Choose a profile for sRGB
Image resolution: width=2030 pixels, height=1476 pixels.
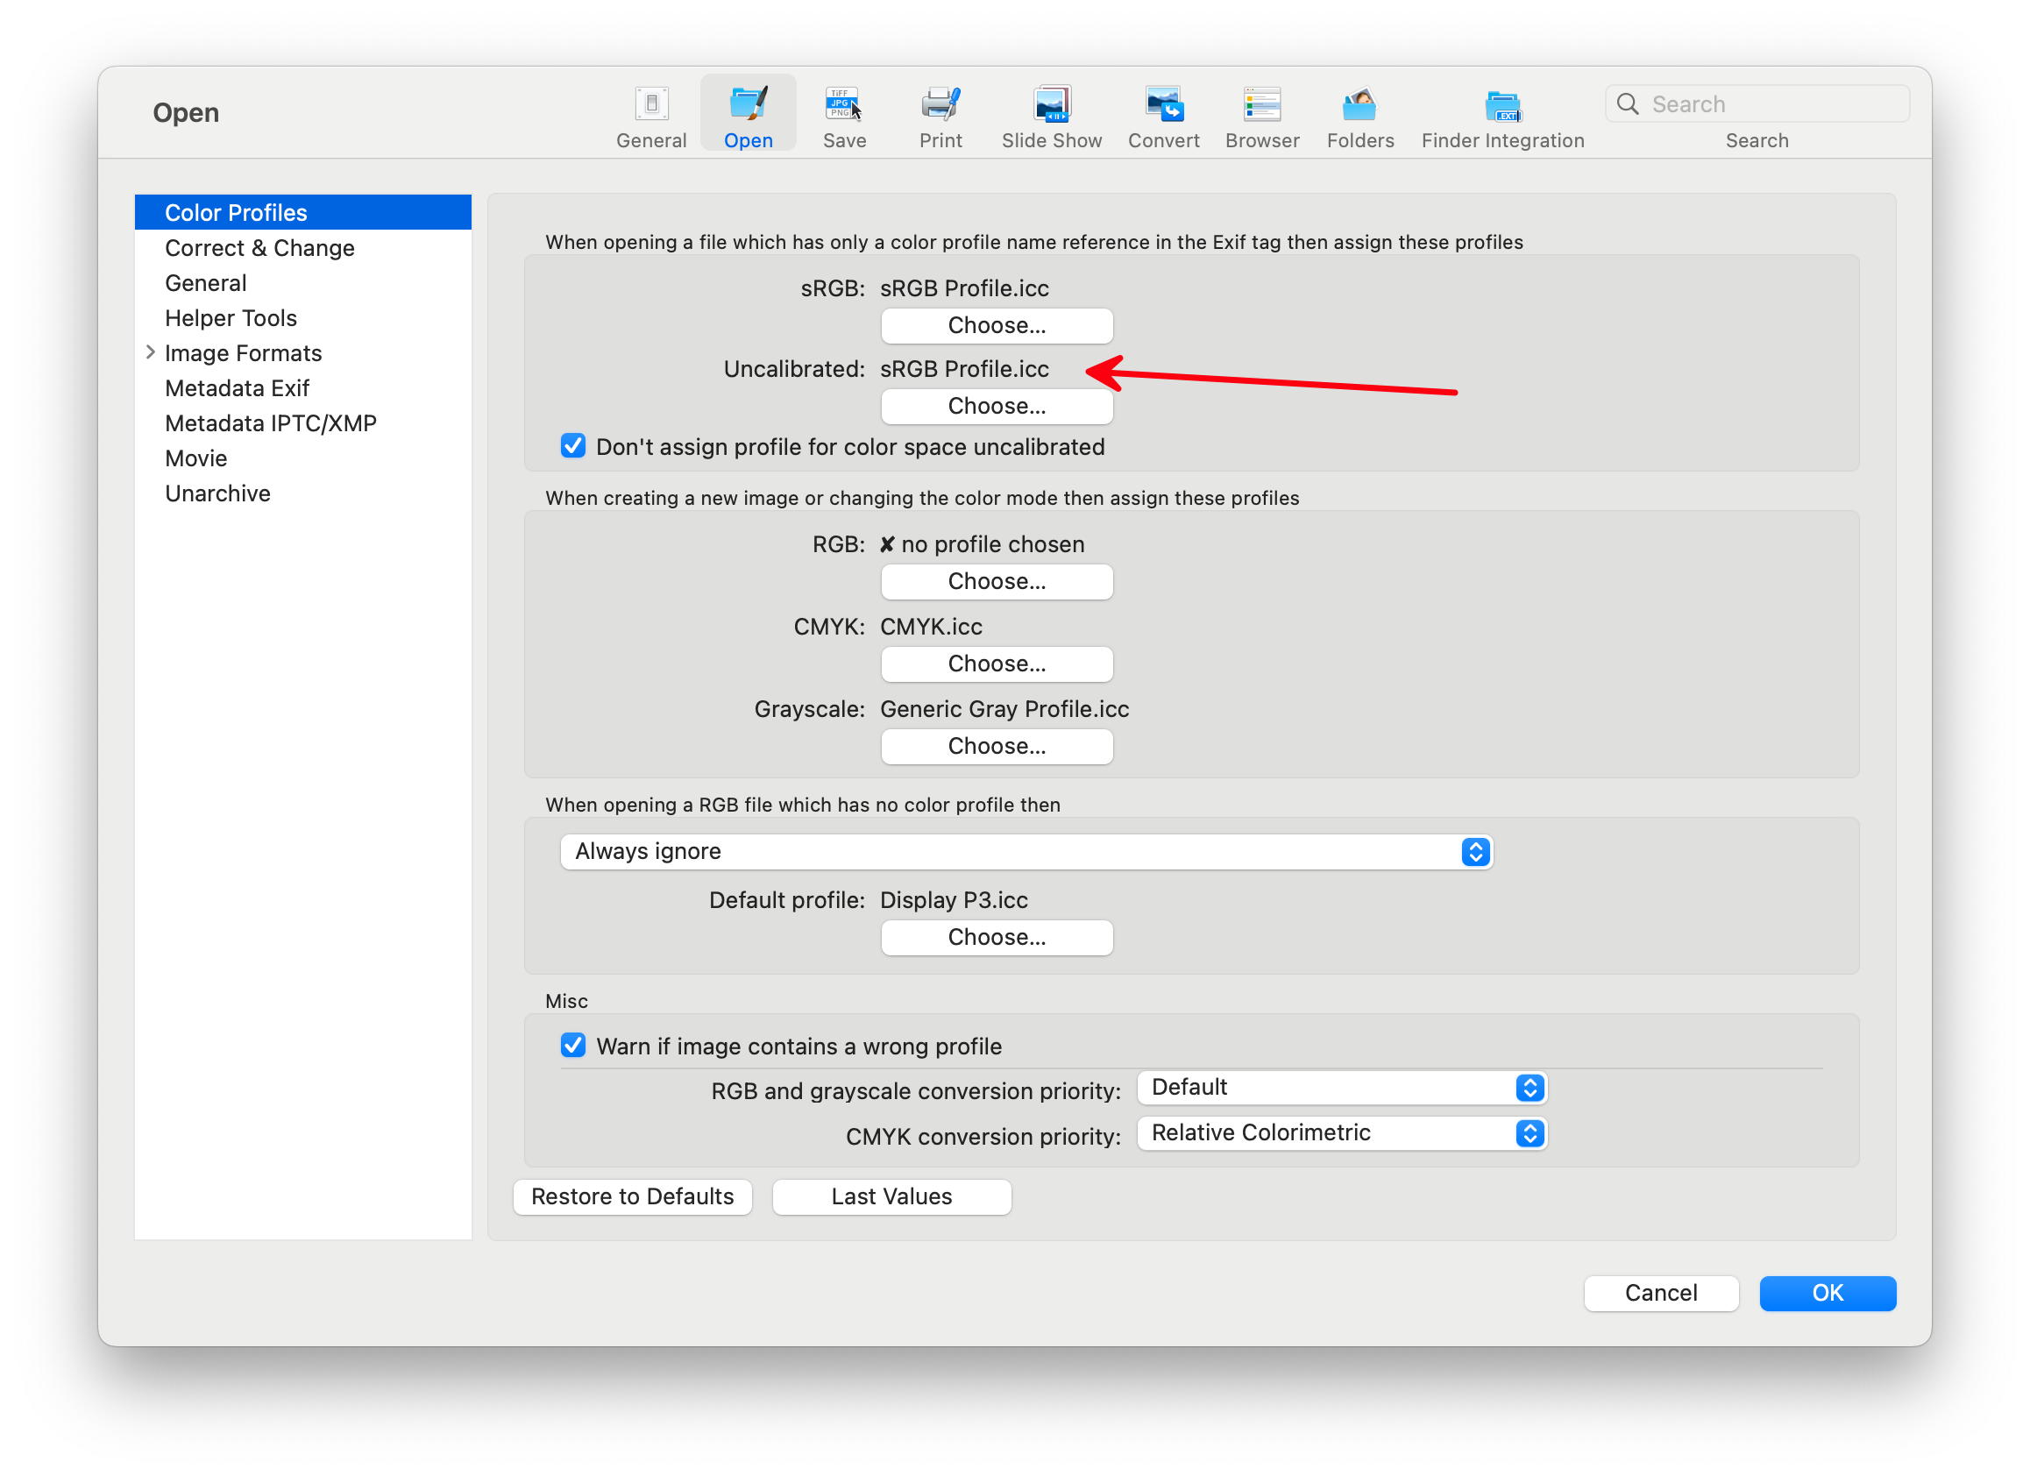tap(997, 325)
